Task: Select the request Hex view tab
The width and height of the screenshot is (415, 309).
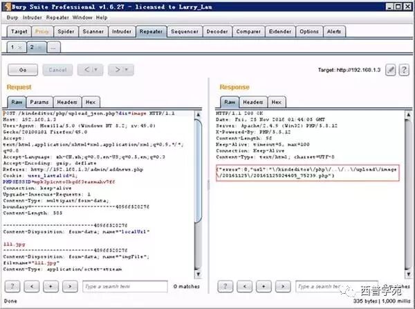Action: click(x=91, y=102)
